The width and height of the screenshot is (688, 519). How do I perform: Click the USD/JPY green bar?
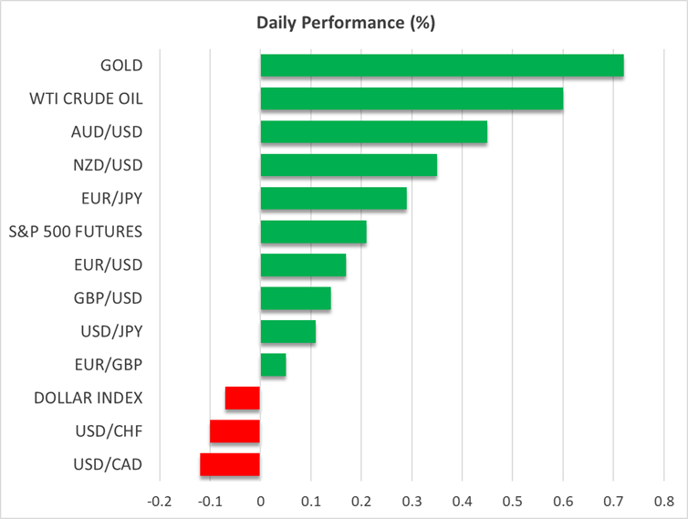coord(287,332)
